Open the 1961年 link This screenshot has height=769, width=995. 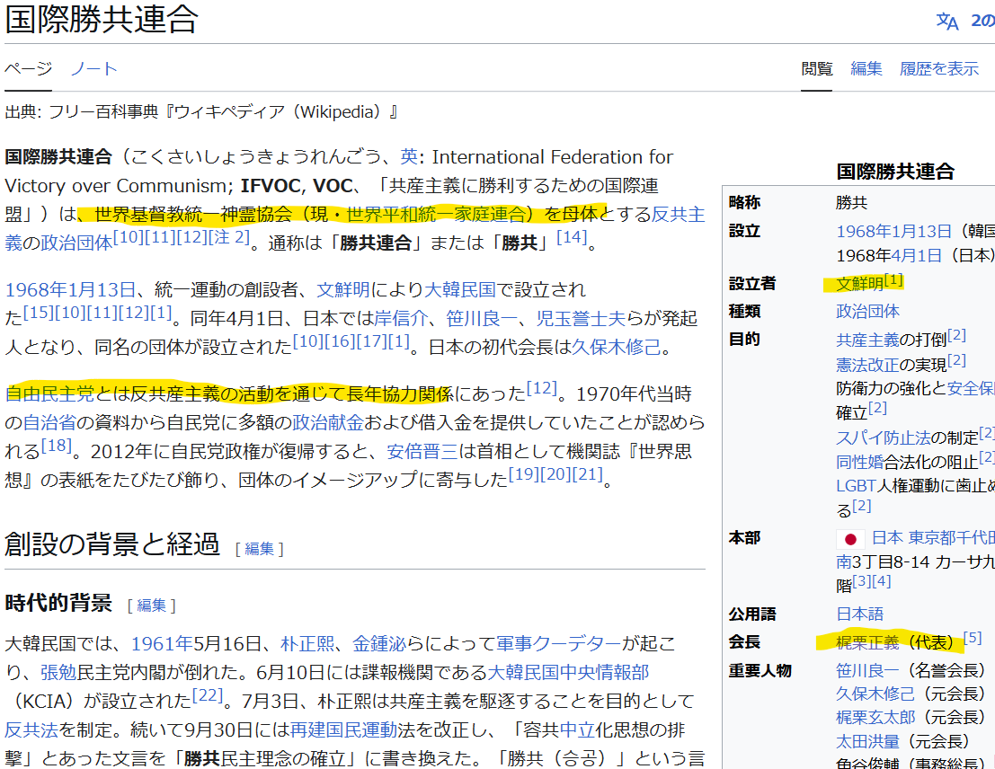pos(162,644)
